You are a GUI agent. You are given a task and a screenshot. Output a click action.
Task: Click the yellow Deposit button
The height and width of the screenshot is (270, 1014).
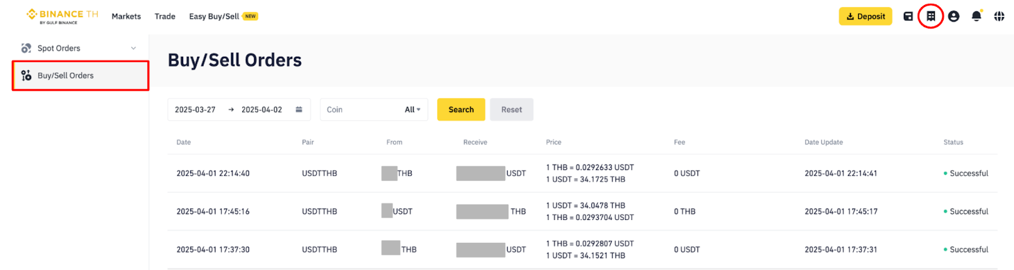pos(865,16)
